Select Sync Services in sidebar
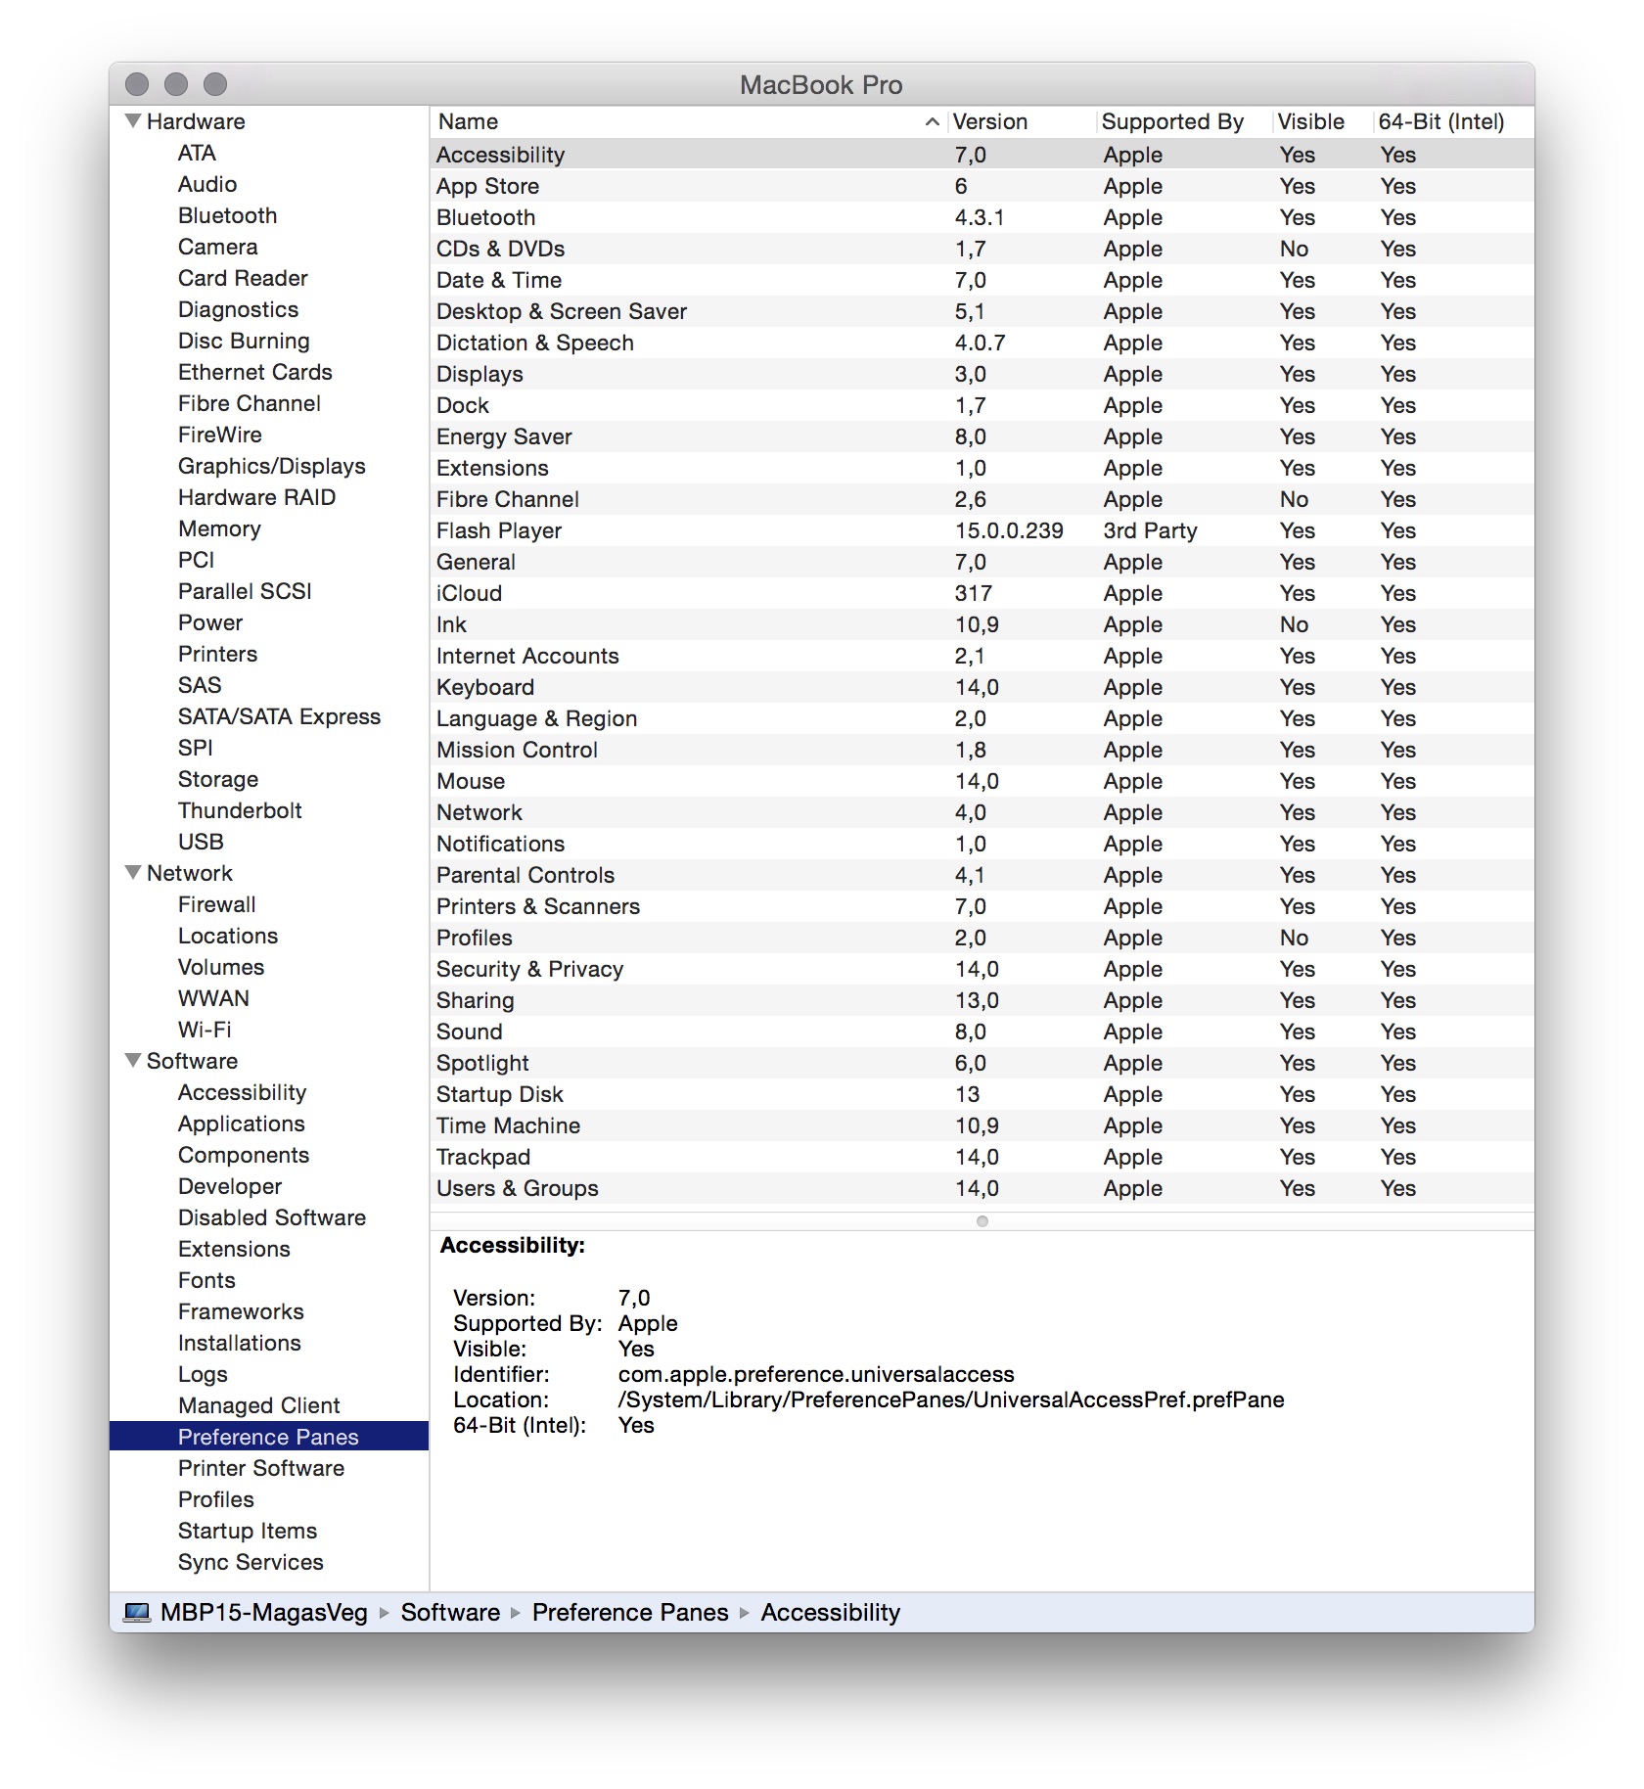Image resolution: width=1644 pixels, height=1789 pixels. (251, 1562)
